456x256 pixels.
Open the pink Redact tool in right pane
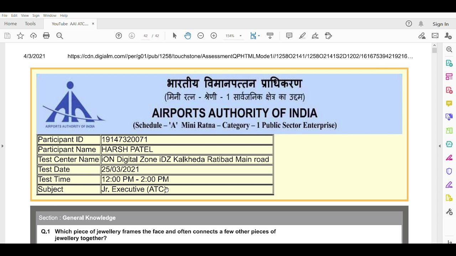click(x=449, y=158)
